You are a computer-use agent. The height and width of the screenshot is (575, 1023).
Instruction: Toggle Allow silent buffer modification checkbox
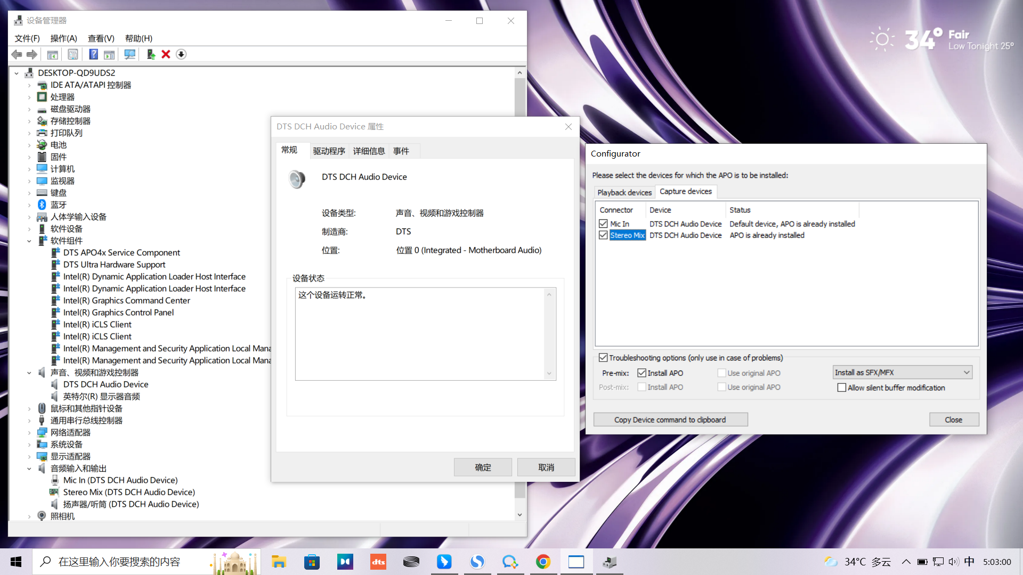click(x=842, y=388)
